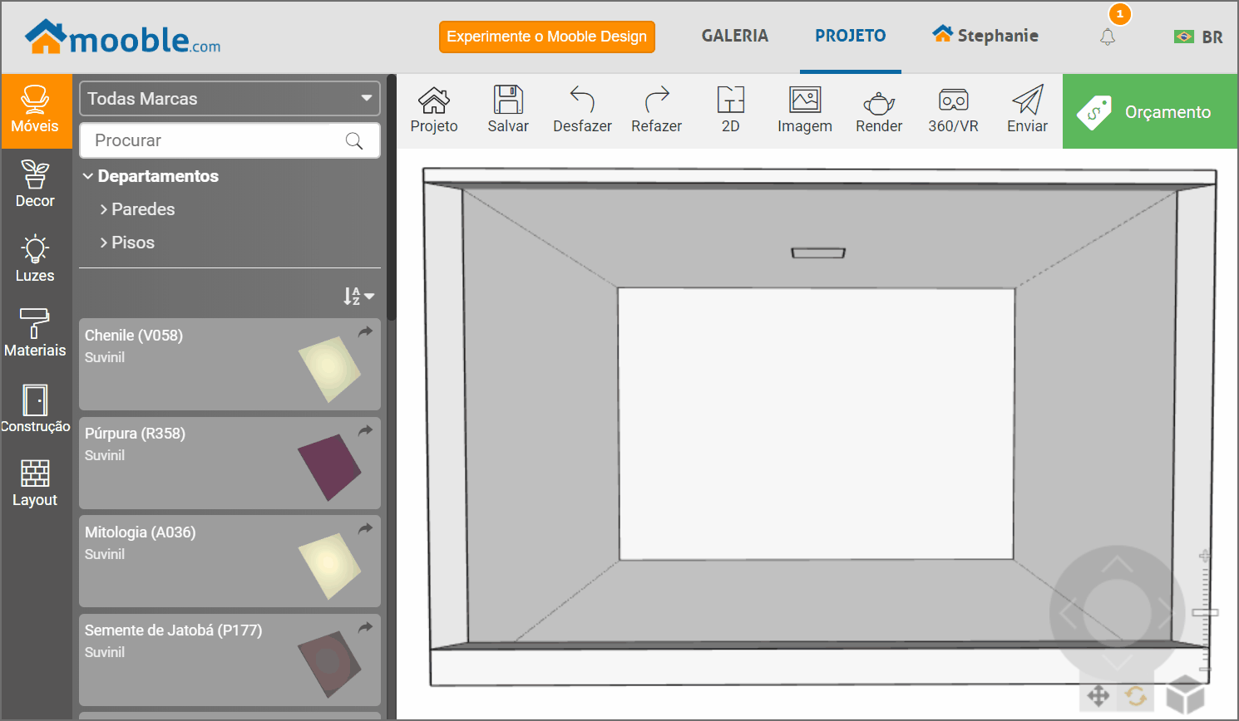Open the Móveis furniture panel

35,111
